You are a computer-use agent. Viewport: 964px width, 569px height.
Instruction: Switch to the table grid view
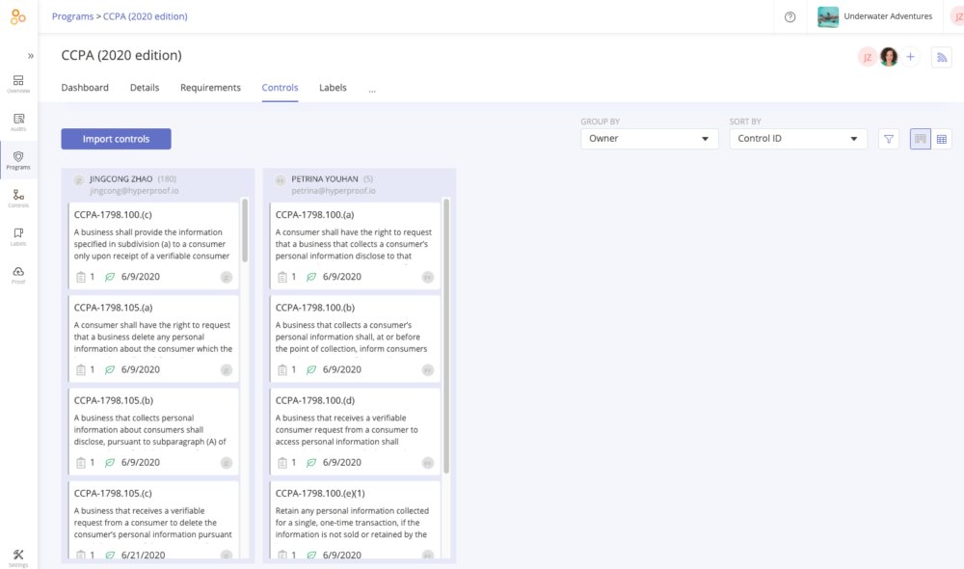(942, 139)
